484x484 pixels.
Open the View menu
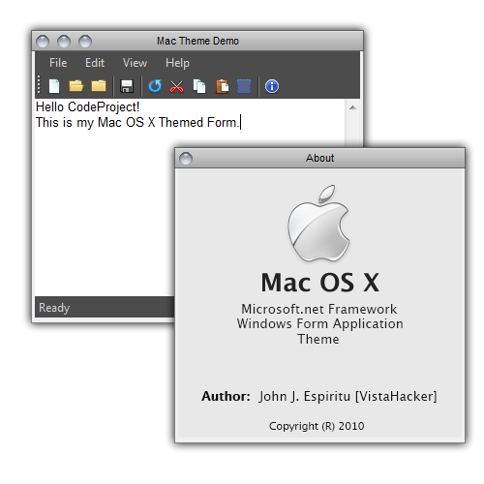135,63
